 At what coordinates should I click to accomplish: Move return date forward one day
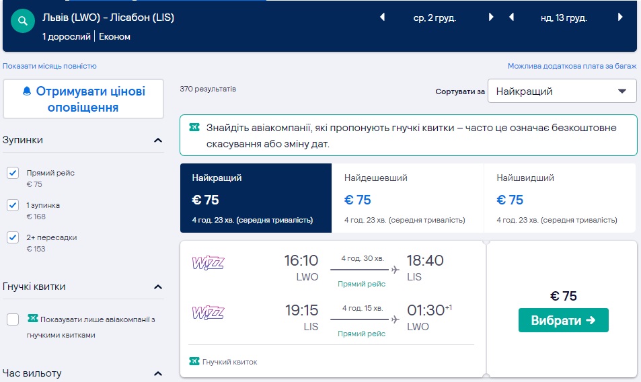pos(620,17)
